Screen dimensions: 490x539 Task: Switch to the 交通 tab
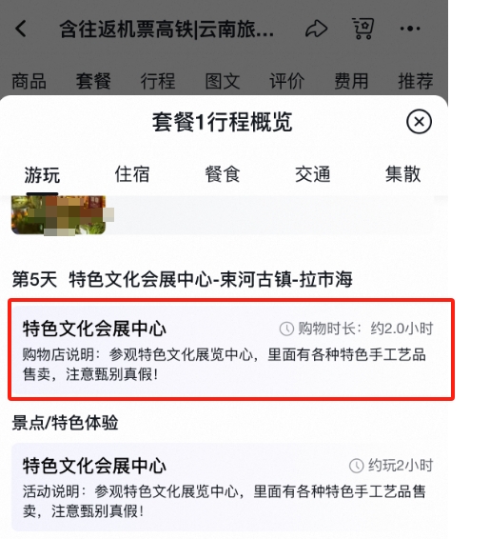(313, 174)
